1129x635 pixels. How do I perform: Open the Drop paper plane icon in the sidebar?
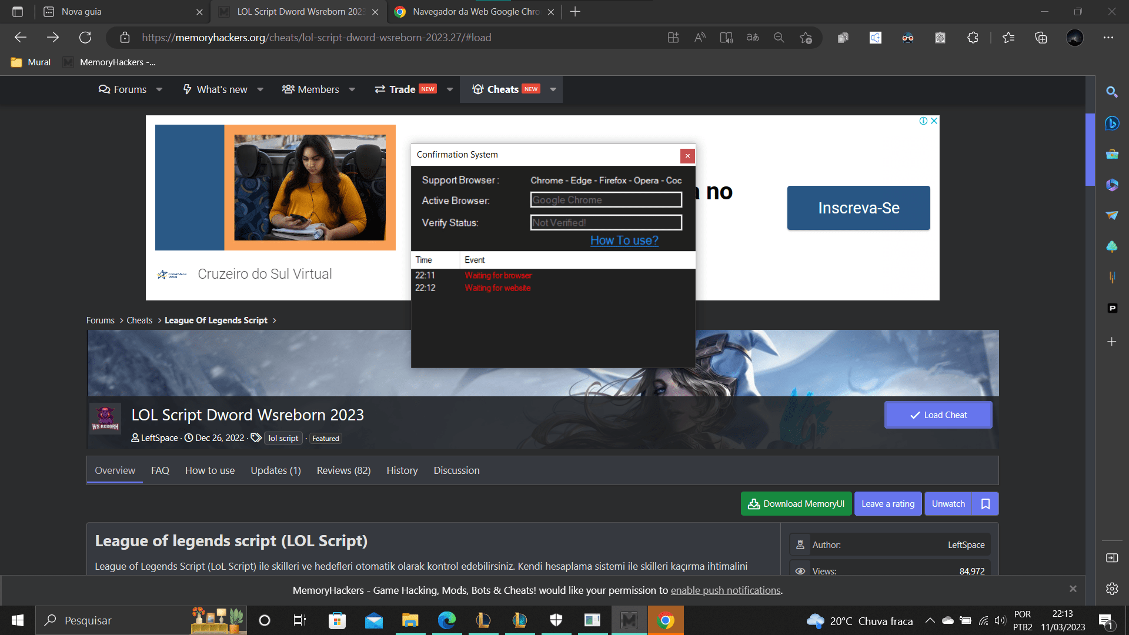[x=1111, y=215]
